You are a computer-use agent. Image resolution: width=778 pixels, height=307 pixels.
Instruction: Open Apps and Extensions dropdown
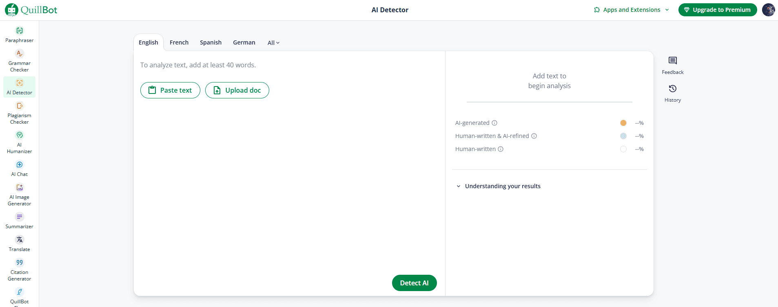click(632, 10)
